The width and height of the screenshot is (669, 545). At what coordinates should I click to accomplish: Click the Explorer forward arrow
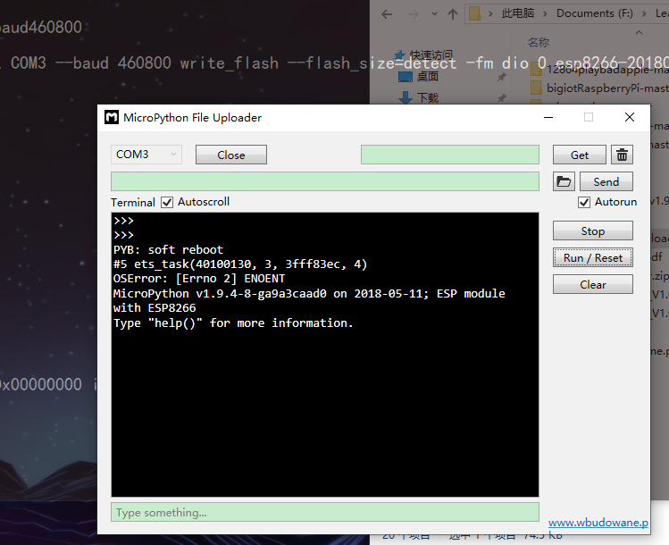pyautogui.click(x=413, y=14)
